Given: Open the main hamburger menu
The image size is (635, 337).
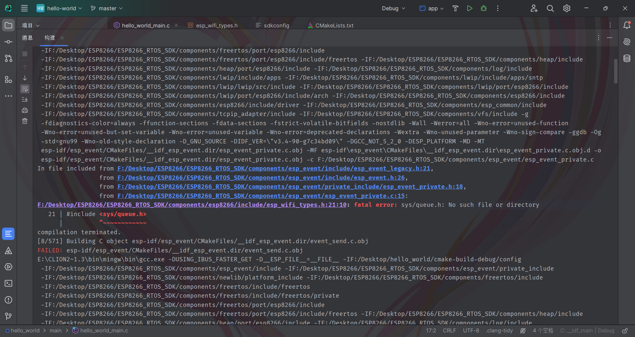Looking at the screenshot, I should [24, 8].
